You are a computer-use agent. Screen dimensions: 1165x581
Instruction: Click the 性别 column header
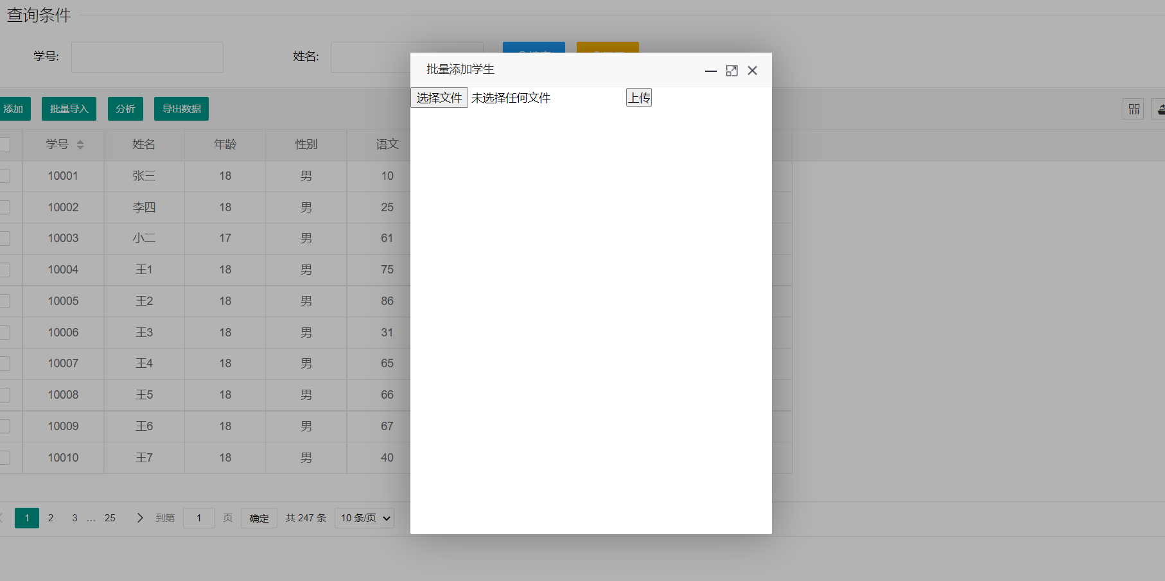(x=306, y=144)
